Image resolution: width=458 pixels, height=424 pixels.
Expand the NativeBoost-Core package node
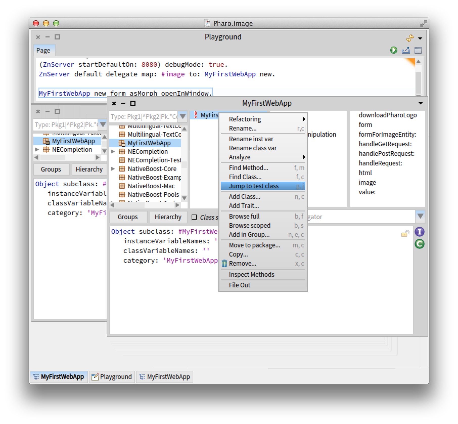click(113, 169)
